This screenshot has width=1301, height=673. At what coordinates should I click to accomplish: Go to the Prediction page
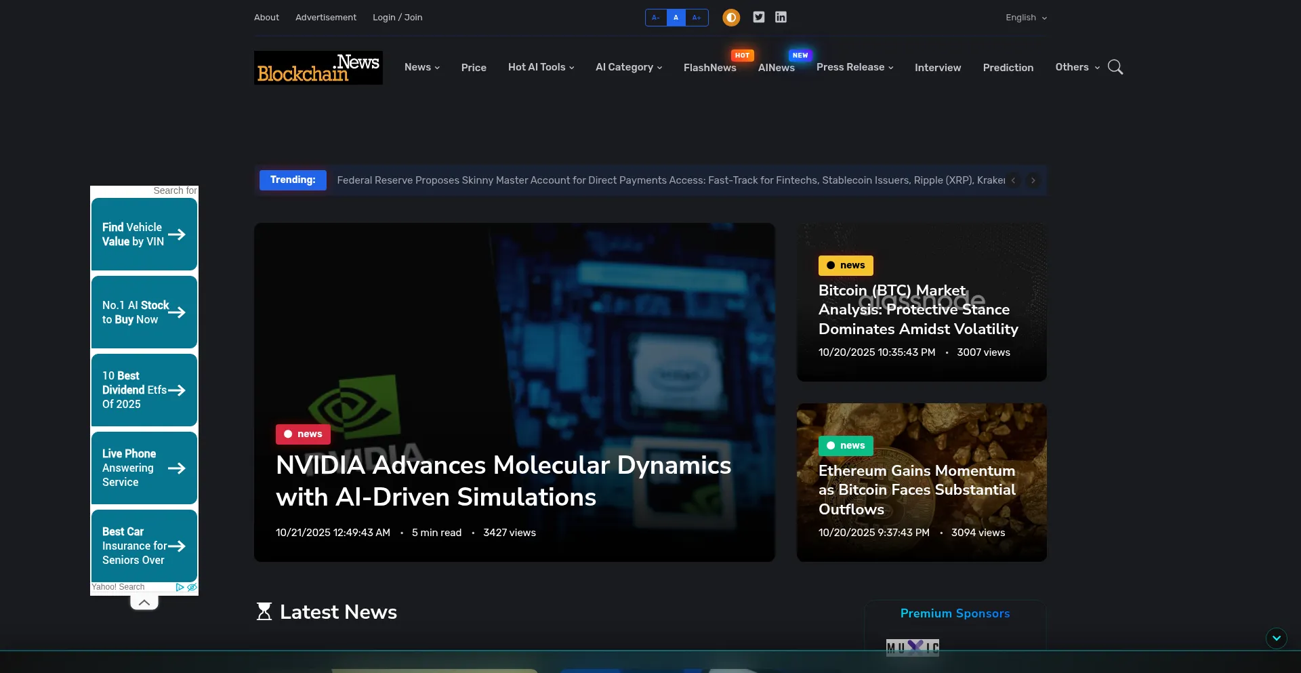(1008, 68)
